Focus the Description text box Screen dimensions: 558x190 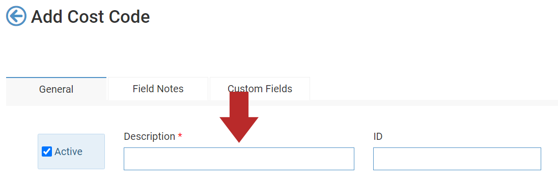[x=239, y=159]
